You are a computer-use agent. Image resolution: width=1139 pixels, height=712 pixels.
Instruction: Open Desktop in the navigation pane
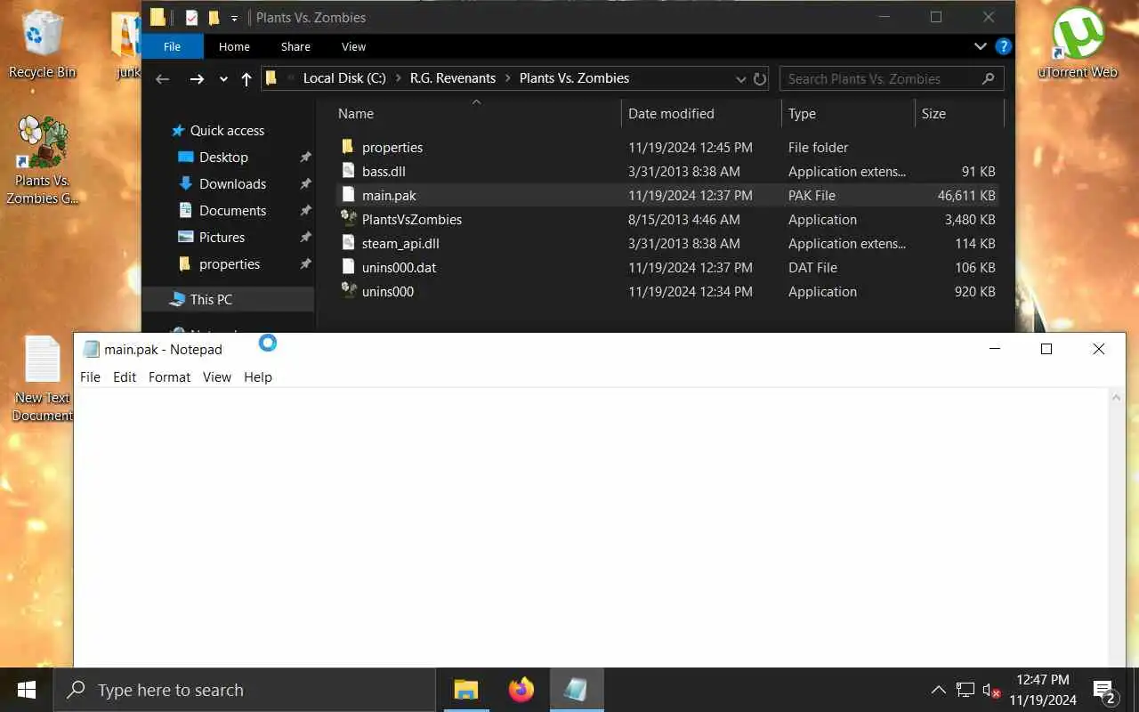pos(223,157)
